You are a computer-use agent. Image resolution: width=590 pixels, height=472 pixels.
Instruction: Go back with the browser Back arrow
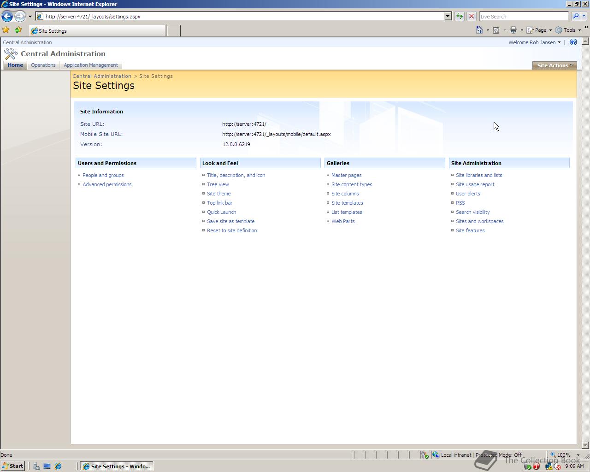point(7,17)
